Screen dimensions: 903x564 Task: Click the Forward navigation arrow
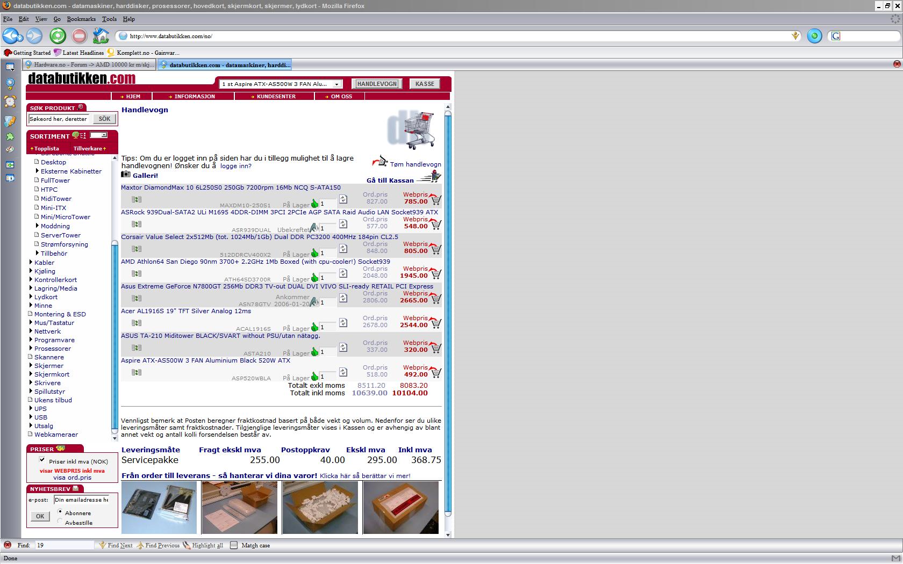click(34, 36)
